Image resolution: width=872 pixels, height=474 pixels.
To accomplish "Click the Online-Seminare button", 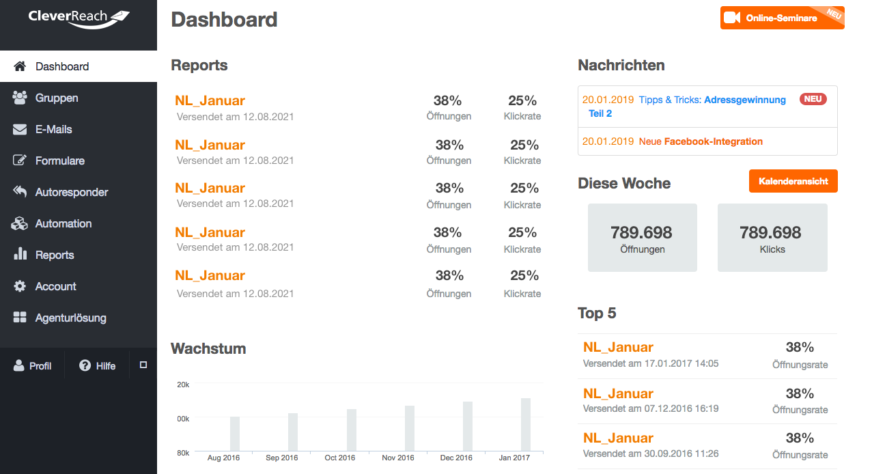I will [x=782, y=18].
